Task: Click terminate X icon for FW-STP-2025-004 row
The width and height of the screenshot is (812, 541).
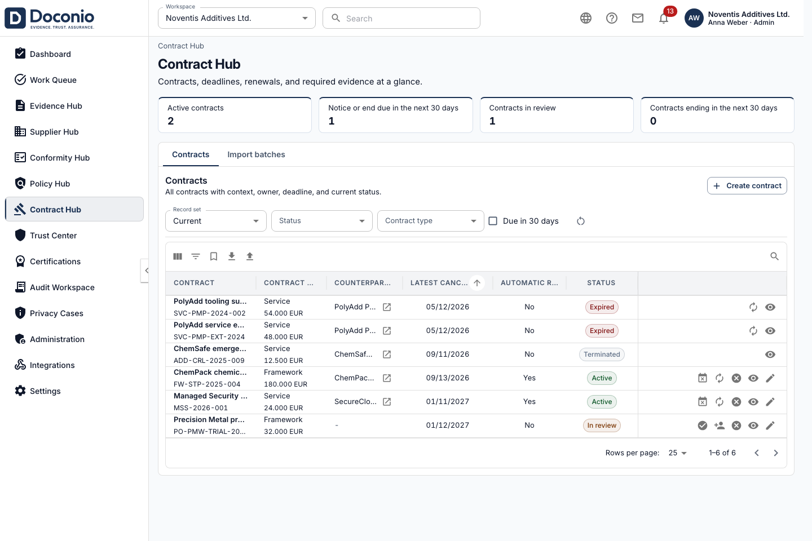Action: pyautogui.click(x=736, y=378)
